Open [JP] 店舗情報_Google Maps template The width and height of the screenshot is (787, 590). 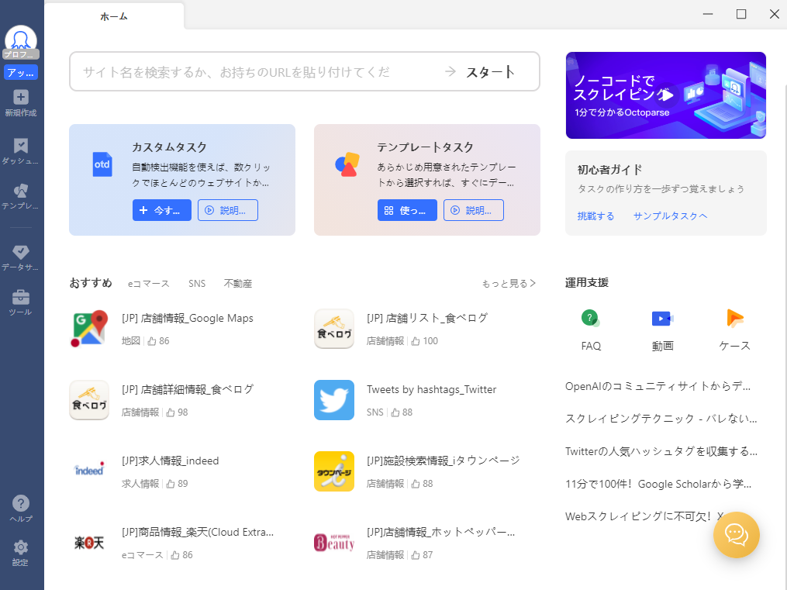(x=187, y=318)
